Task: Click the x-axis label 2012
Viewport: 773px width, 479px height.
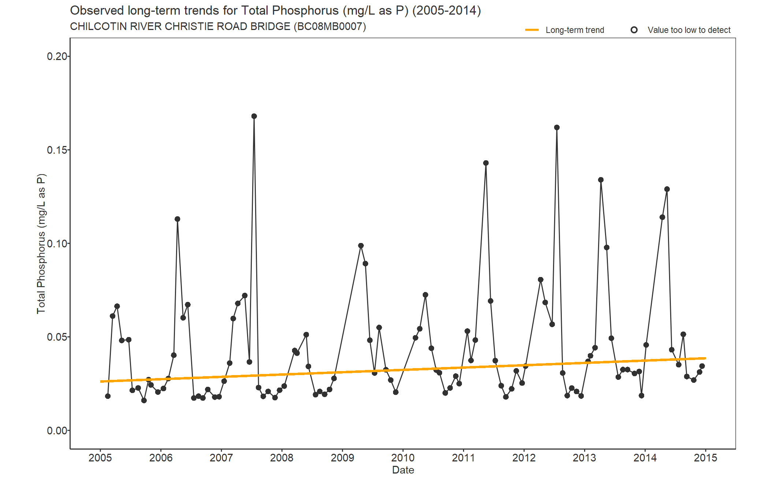Action: click(524, 458)
